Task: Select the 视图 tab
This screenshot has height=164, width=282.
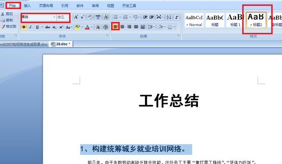Action: pos(111,6)
